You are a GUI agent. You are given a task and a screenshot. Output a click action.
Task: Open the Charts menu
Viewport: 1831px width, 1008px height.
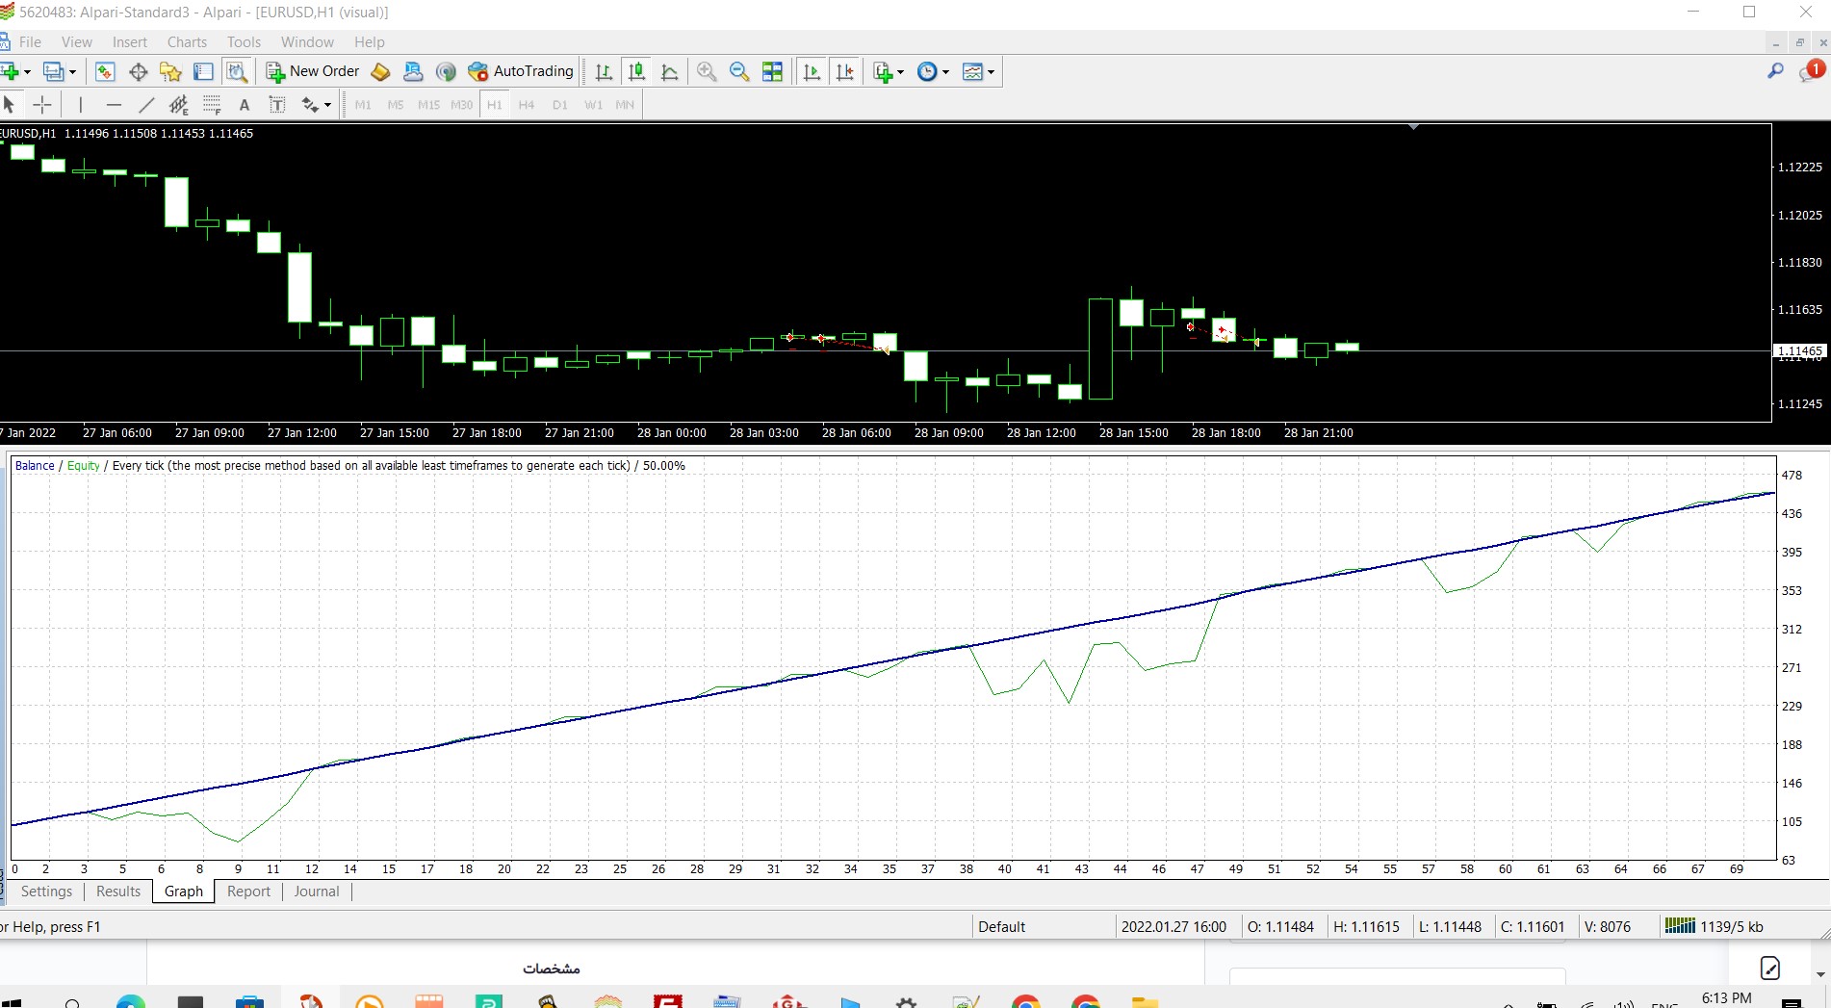(x=187, y=42)
